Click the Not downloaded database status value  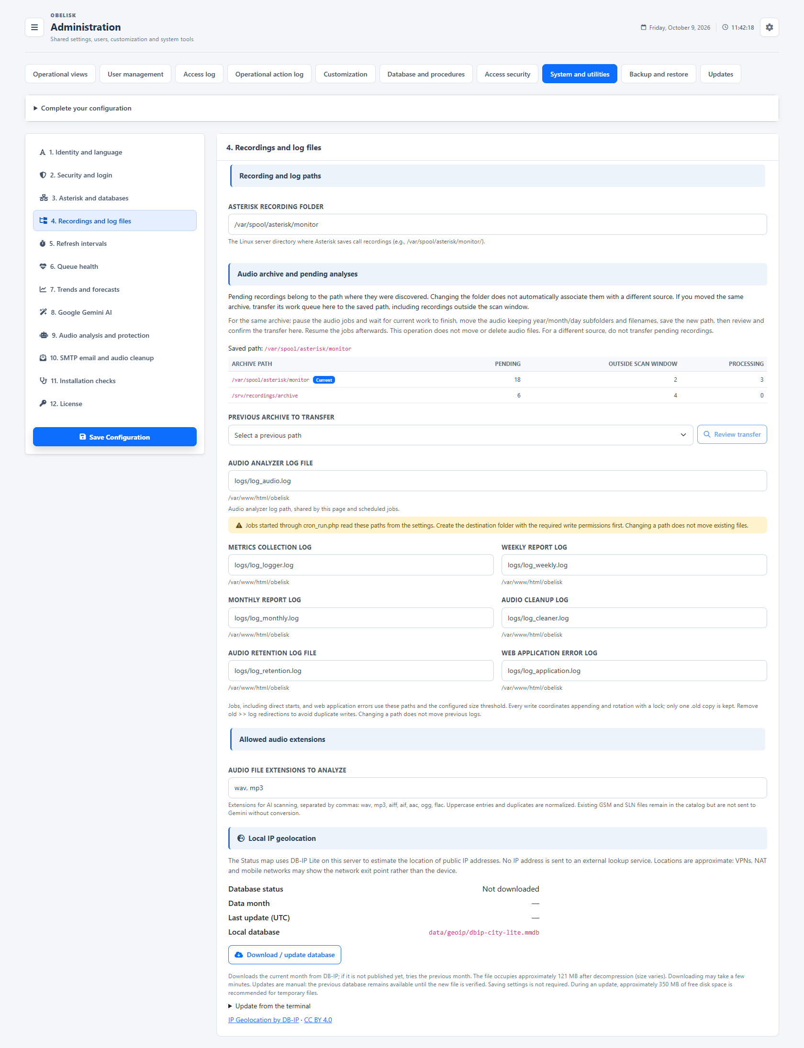[511, 889]
